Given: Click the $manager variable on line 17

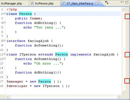Looking at the screenshot, I should [15, 81].
